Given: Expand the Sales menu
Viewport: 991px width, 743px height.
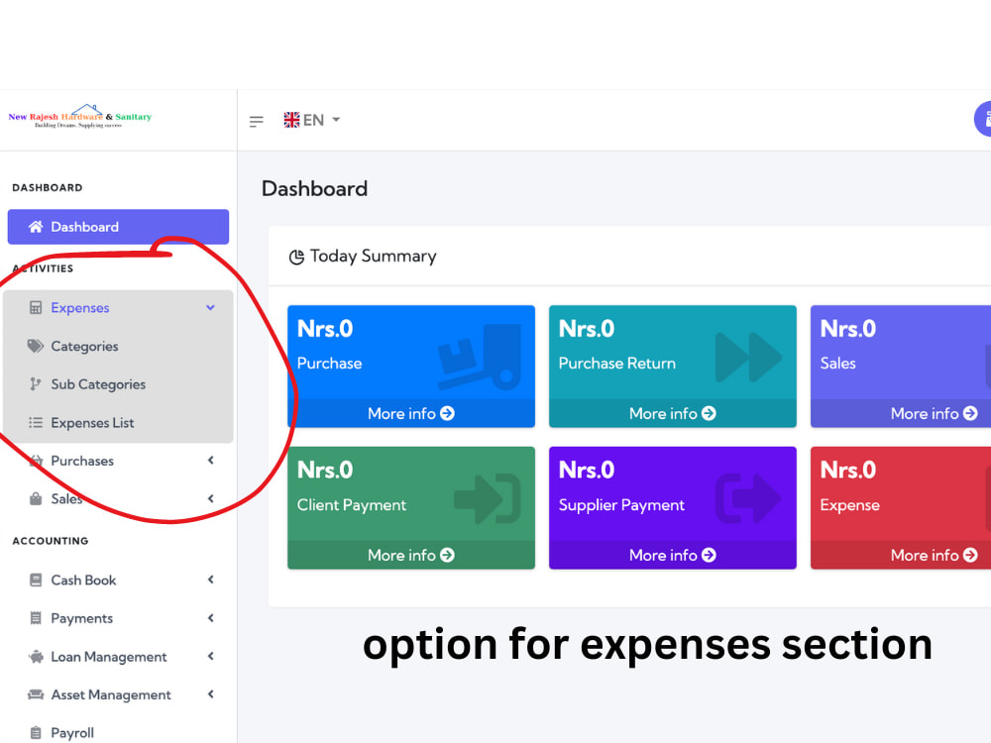Looking at the screenshot, I should click(x=118, y=498).
